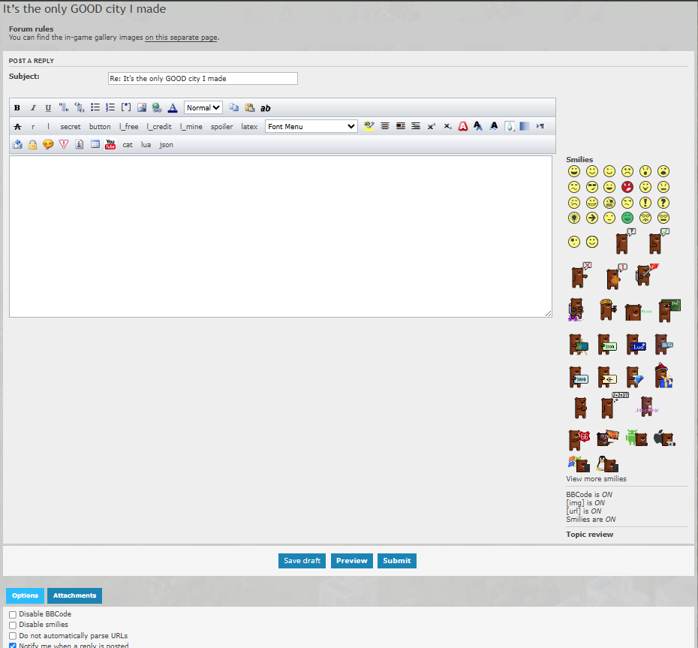Insert the green sick smiley

click(627, 218)
